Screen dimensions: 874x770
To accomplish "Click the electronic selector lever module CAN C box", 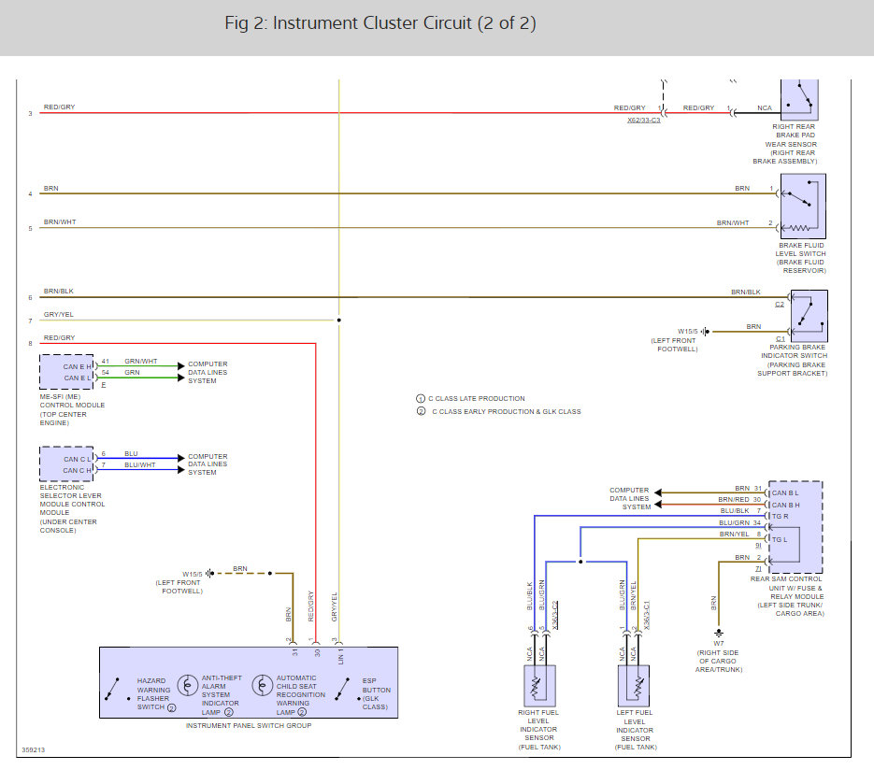I will (x=66, y=464).
